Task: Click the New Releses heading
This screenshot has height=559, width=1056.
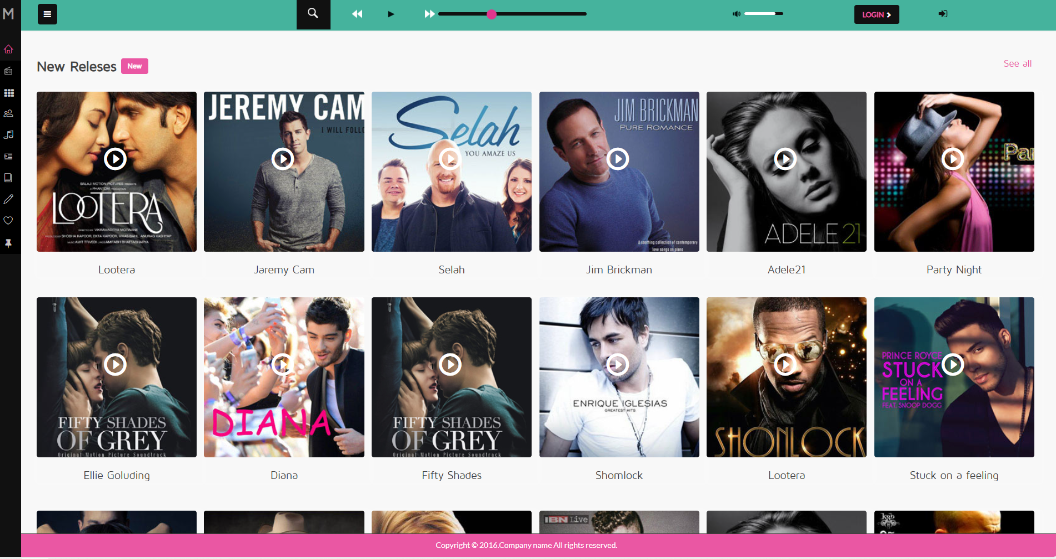Action: (77, 67)
